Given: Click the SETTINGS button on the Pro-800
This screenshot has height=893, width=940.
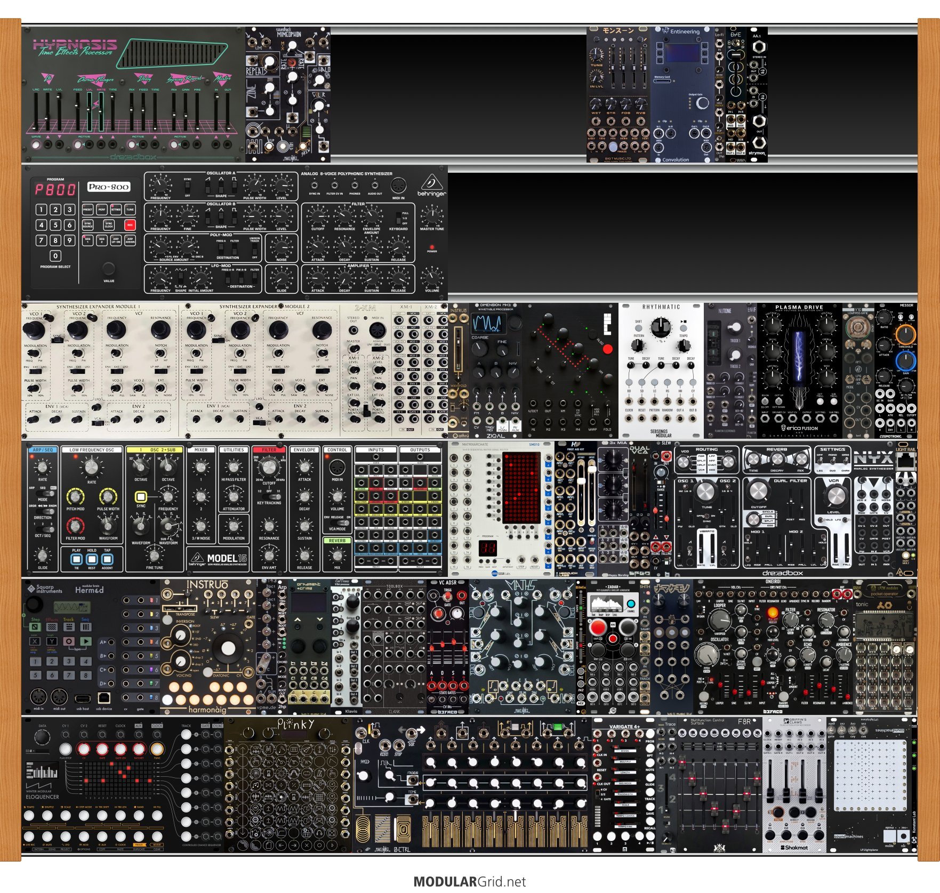Looking at the screenshot, I should click(116, 210).
